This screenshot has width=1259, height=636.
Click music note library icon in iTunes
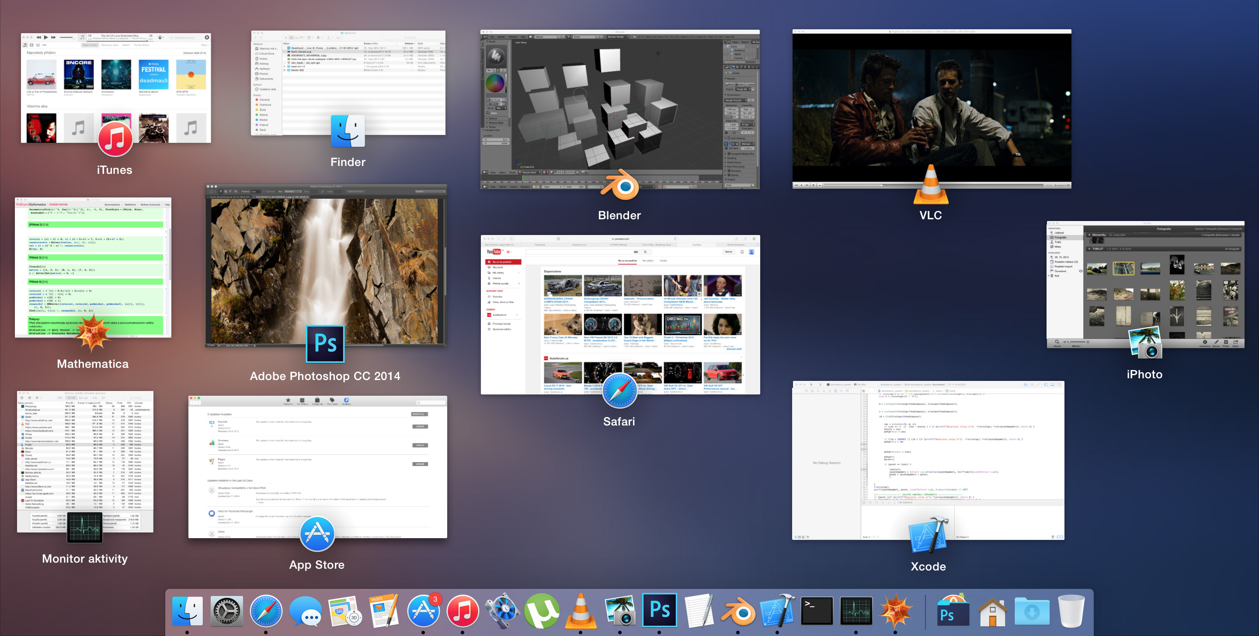click(x=25, y=45)
